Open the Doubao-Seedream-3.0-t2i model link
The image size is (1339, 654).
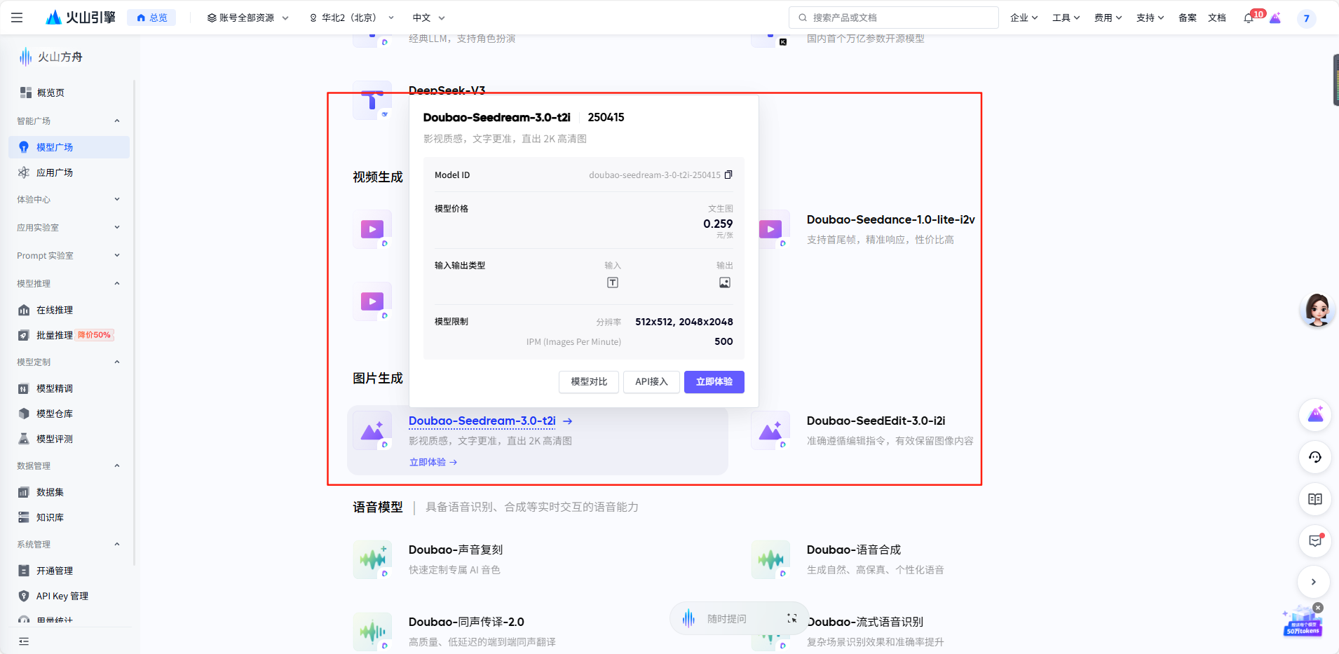click(482, 421)
